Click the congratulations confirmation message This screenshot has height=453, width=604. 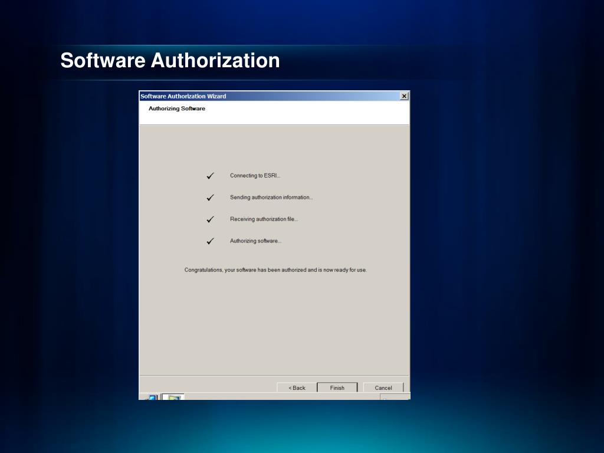click(275, 270)
